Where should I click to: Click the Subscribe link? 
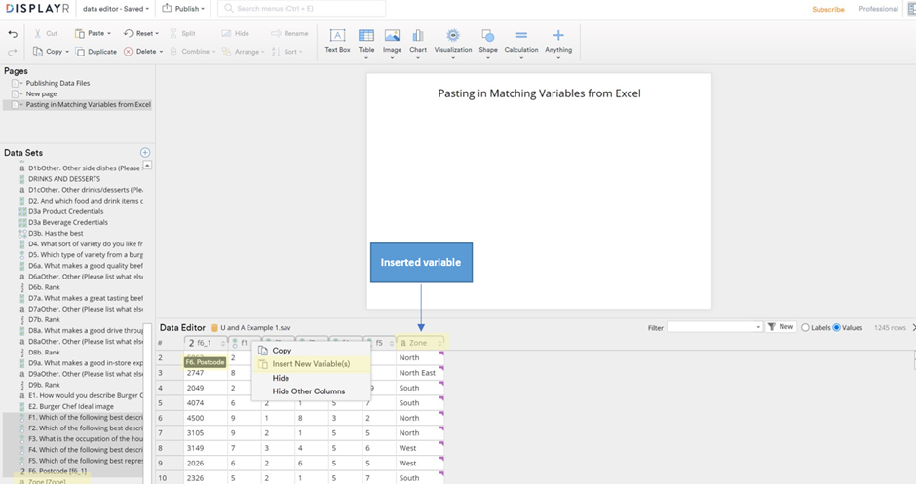pyautogui.click(x=828, y=9)
